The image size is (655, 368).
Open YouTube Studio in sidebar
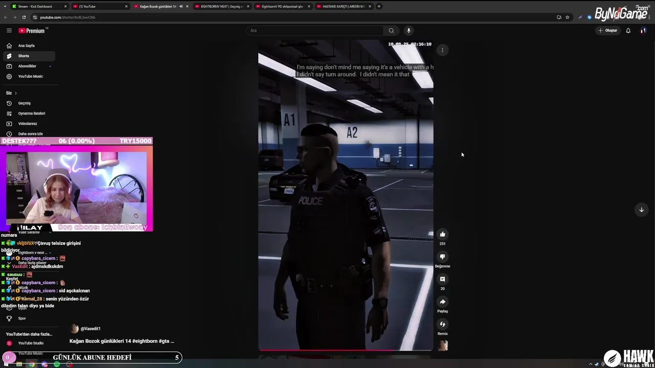(x=29, y=343)
